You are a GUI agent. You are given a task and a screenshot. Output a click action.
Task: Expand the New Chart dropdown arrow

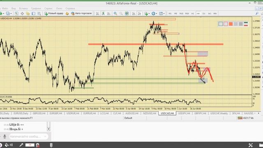(4, 14)
